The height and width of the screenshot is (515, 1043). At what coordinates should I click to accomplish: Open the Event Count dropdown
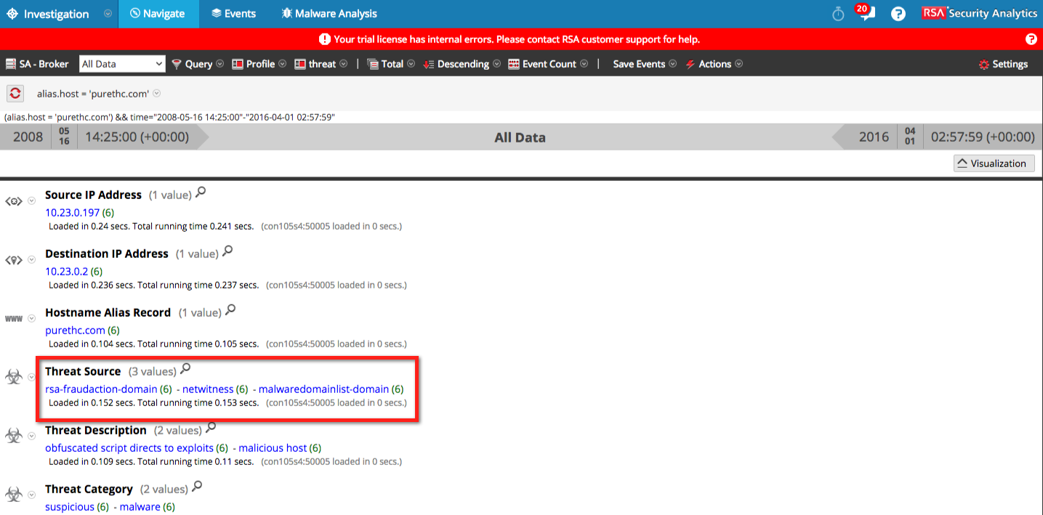pos(548,64)
